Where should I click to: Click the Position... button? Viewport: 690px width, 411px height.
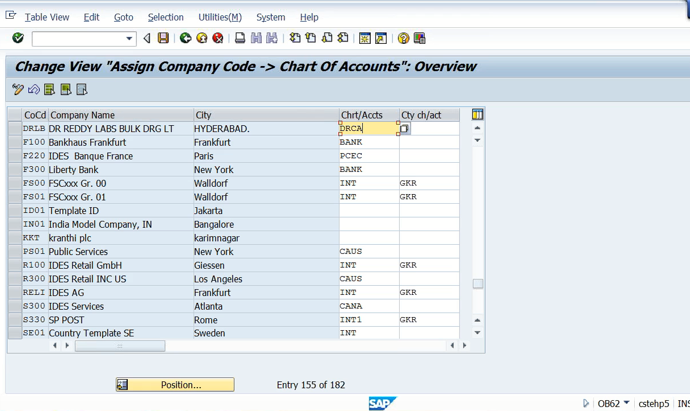click(175, 385)
